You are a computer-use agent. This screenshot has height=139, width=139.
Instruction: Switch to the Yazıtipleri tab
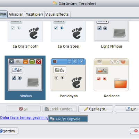coord(34,14)
